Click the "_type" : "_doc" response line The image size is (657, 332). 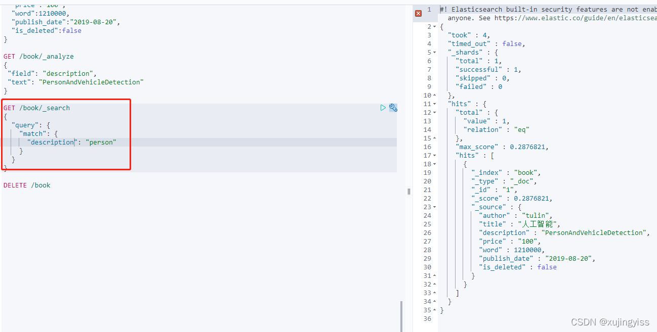(504, 181)
